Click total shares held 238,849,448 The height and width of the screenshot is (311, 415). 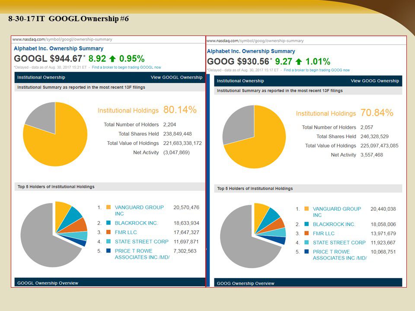[x=177, y=134]
